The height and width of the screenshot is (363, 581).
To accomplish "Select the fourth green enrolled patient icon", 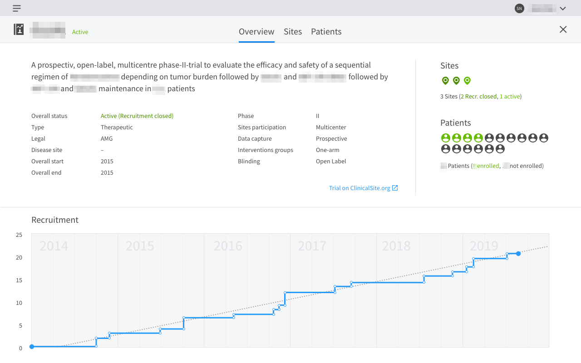I will pos(478,138).
